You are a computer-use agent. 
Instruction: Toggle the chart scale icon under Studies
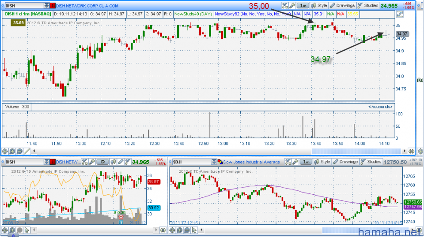click(400, 14)
